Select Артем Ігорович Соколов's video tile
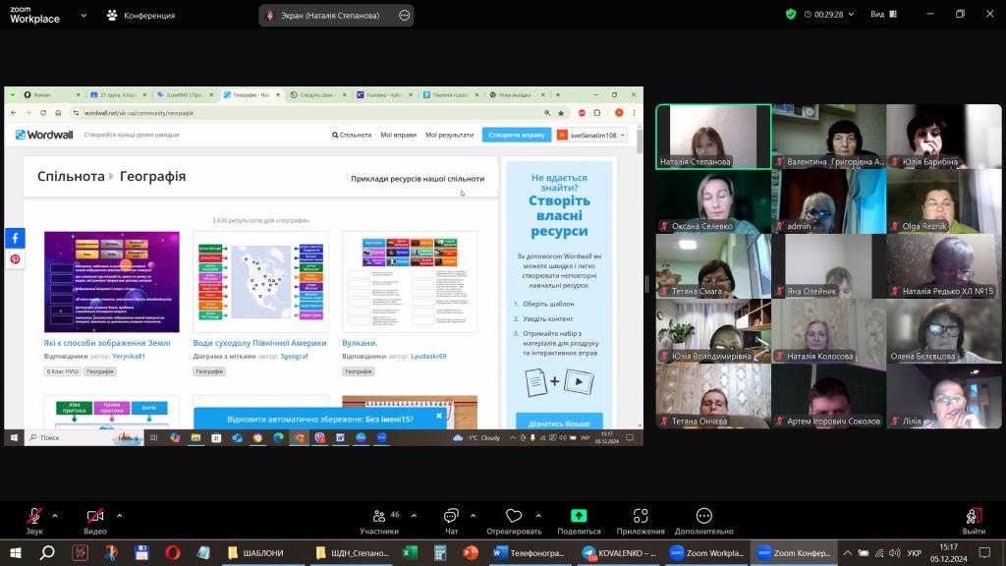The width and height of the screenshot is (1006, 566). tap(829, 396)
